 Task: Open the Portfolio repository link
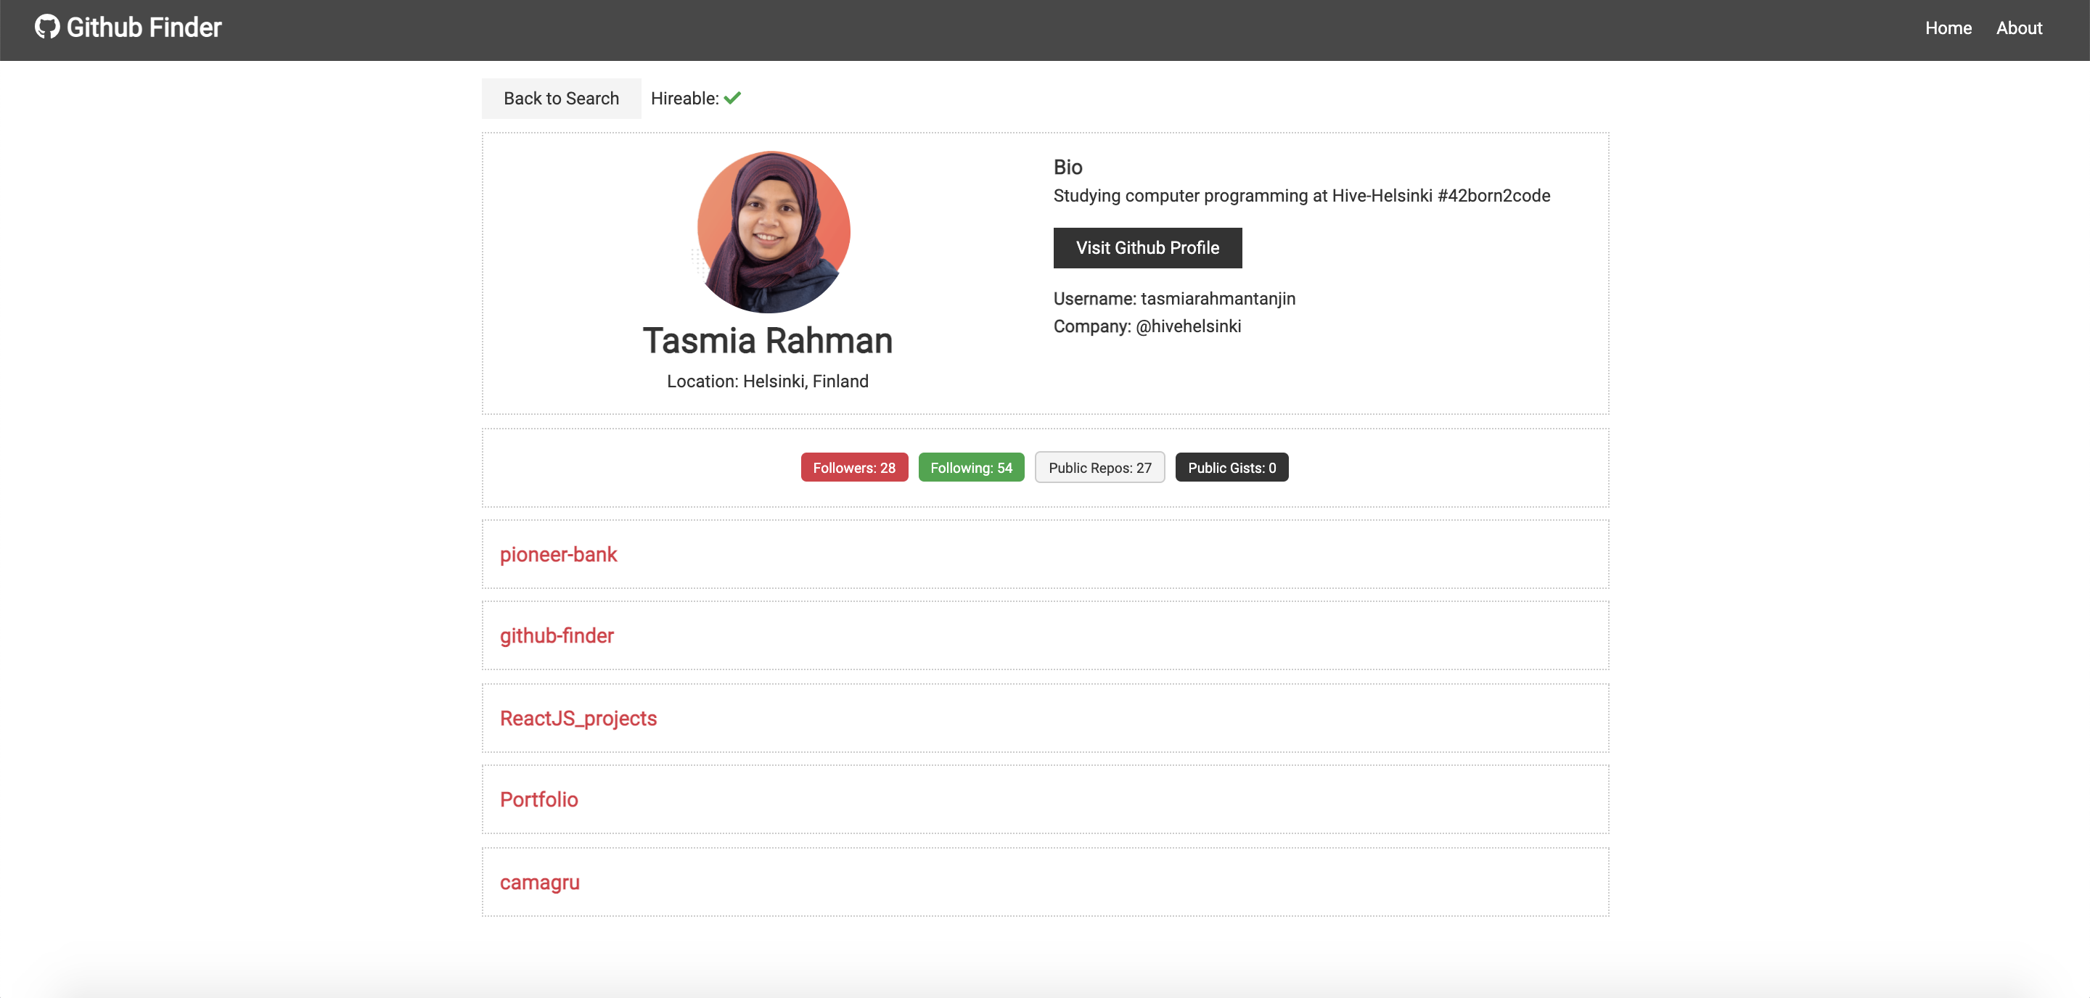[538, 799]
